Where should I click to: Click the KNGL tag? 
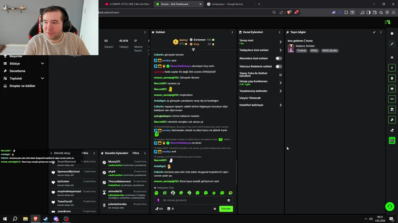click(314, 50)
